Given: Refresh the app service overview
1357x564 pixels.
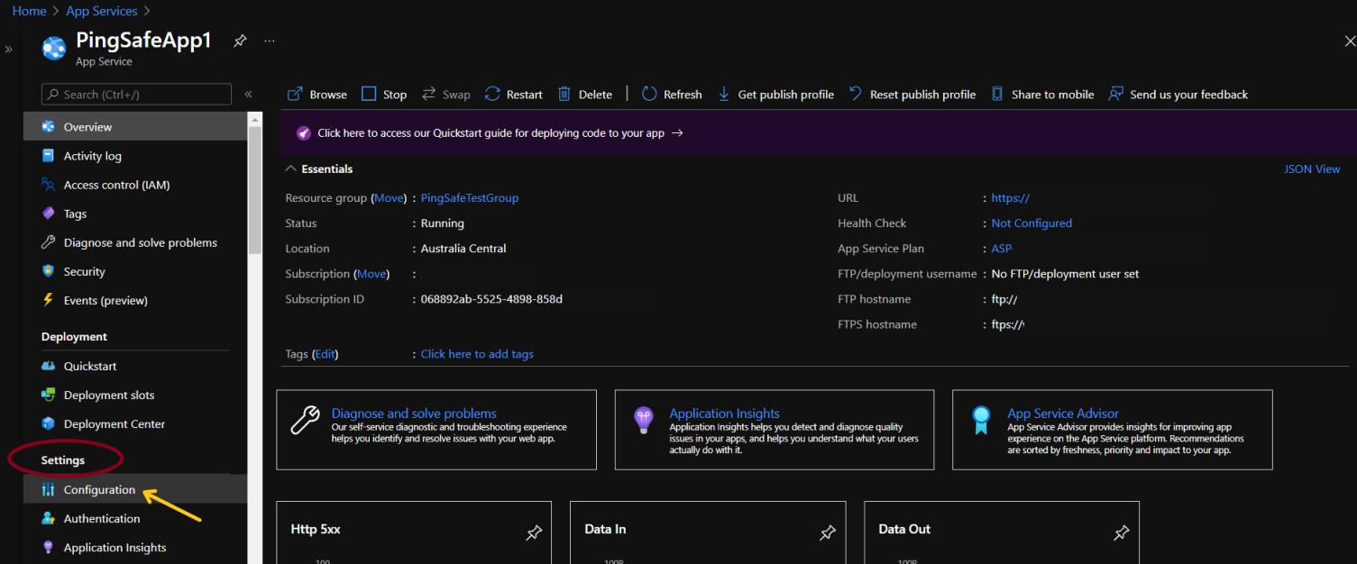Looking at the screenshot, I should click(x=671, y=95).
